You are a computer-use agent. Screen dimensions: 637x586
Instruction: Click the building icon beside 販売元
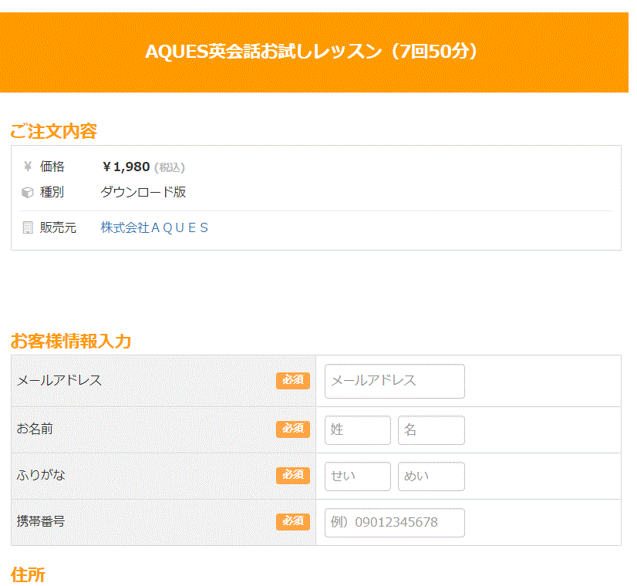(28, 227)
